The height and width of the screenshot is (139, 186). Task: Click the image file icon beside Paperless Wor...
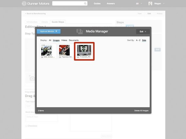[x=60, y=57]
